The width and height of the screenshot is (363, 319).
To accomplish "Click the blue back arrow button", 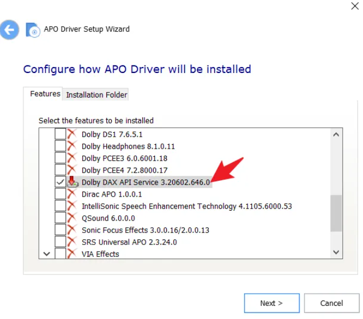I will pos(9,29).
